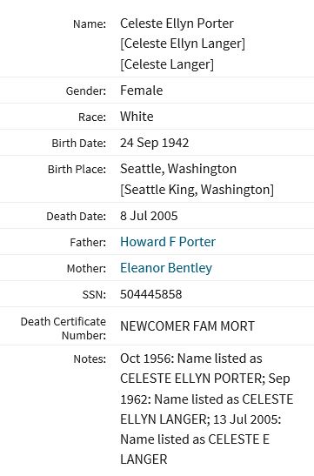The height and width of the screenshot is (476, 314).
Task: Click the notes text starting Oct 1956
Action: point(207,409)
